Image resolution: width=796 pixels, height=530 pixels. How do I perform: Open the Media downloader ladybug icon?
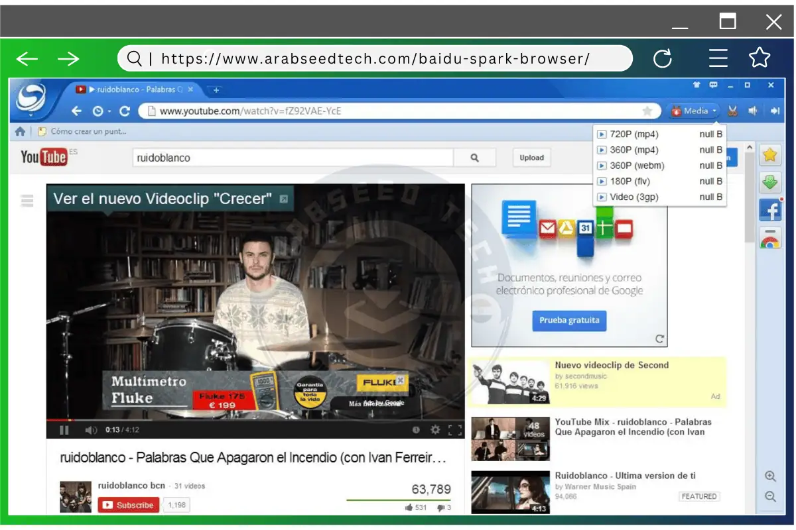(677, 111)
